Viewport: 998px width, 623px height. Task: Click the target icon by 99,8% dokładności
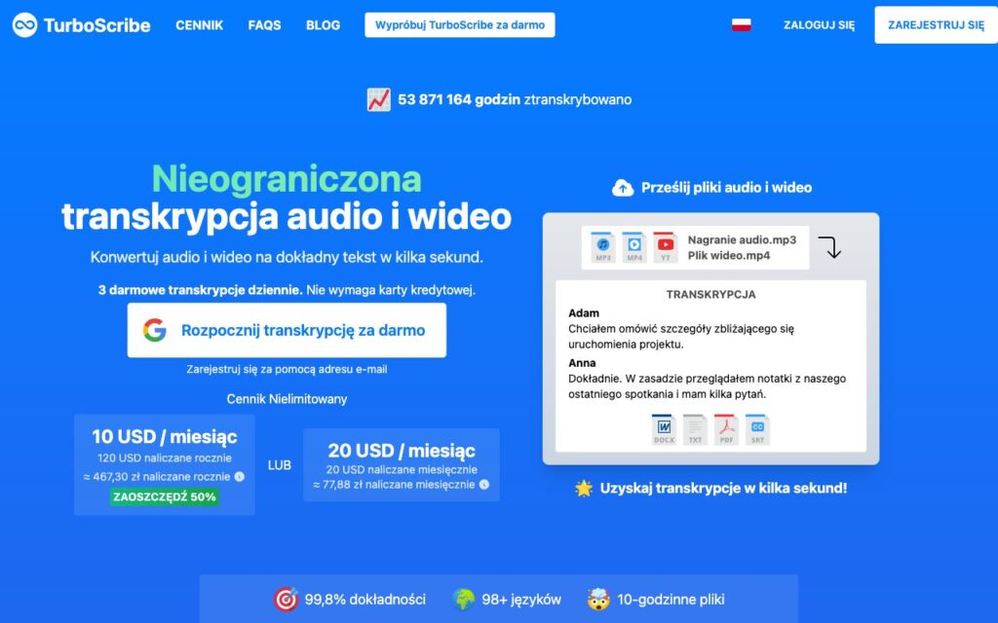[286, 599]
